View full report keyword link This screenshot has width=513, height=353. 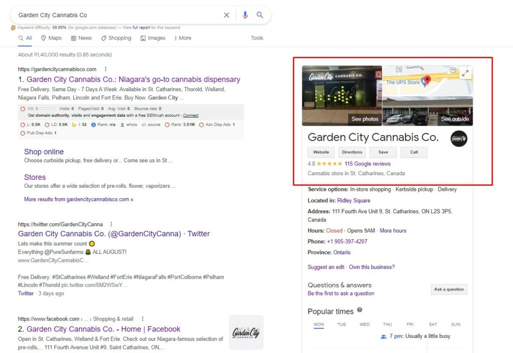click(141, 28)
